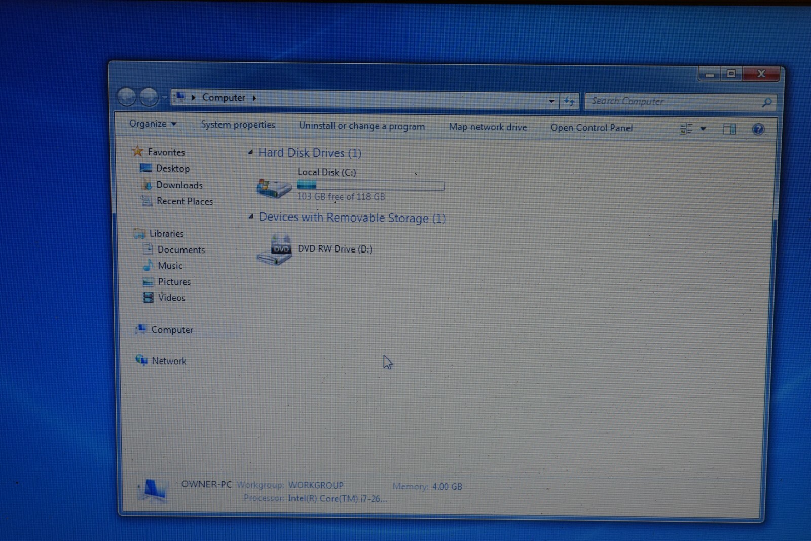The height and width of the screenshot is (541, 811).
Task: Open the Documents library
Action: coord(181,250)
